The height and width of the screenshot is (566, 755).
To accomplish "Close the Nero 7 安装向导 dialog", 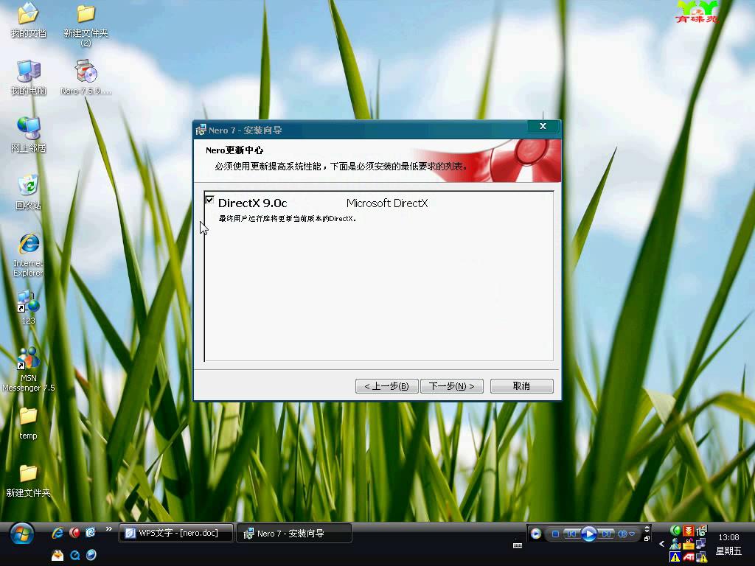I will tap(543, 126).
